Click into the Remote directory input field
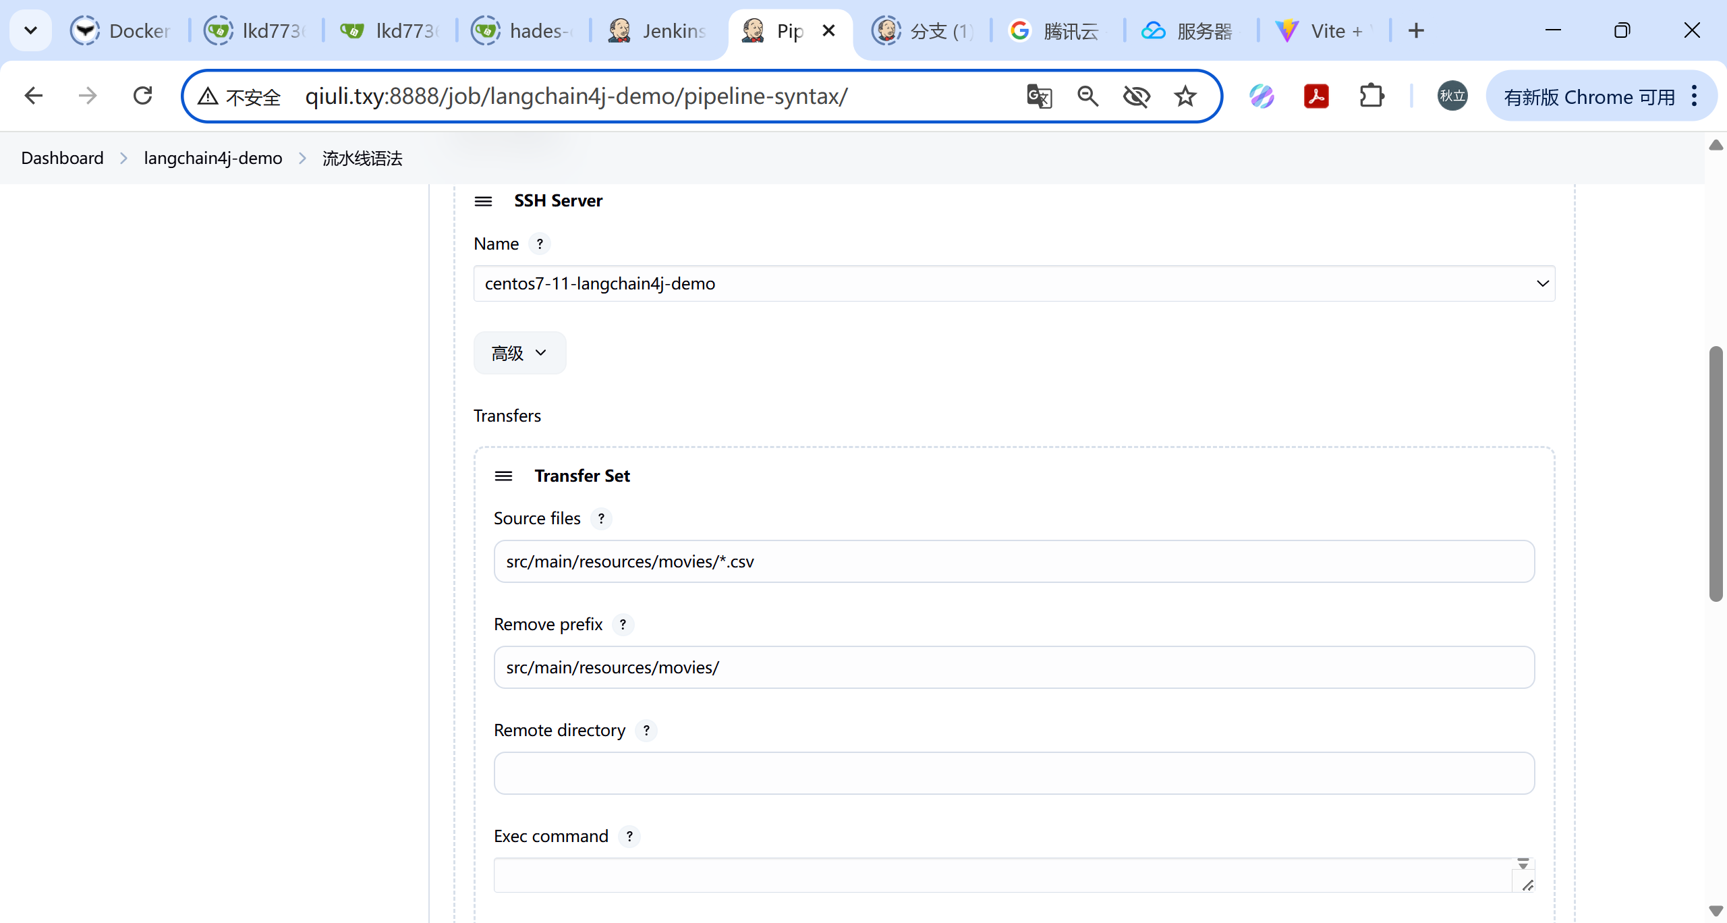1727x923 pixels. [x=1014, y=773]
